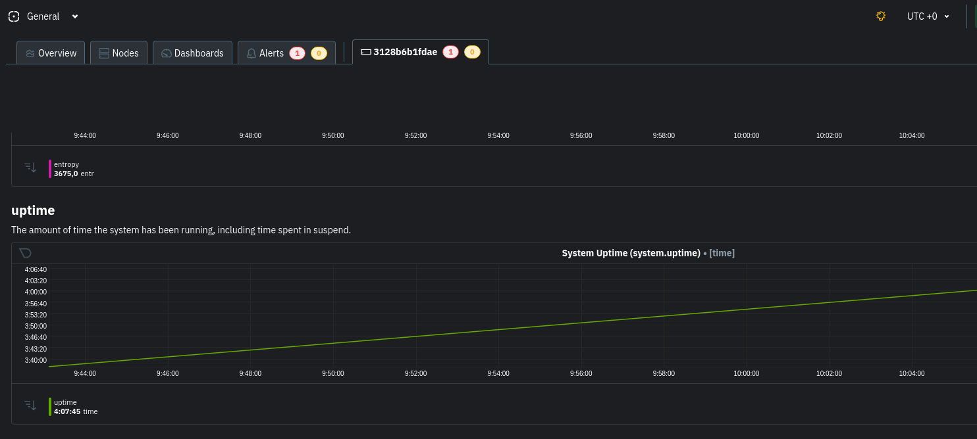Click the 9:50:00 time label on uptime chart
This screenshot has height=439, width=977.
pos(333,373)
